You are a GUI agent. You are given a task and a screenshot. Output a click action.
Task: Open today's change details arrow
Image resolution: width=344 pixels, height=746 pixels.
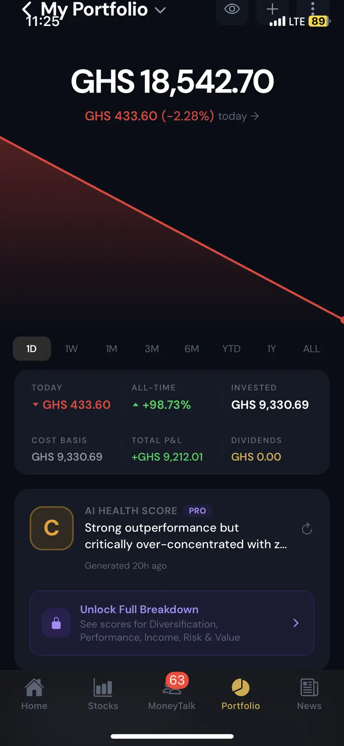pos(255,116)
